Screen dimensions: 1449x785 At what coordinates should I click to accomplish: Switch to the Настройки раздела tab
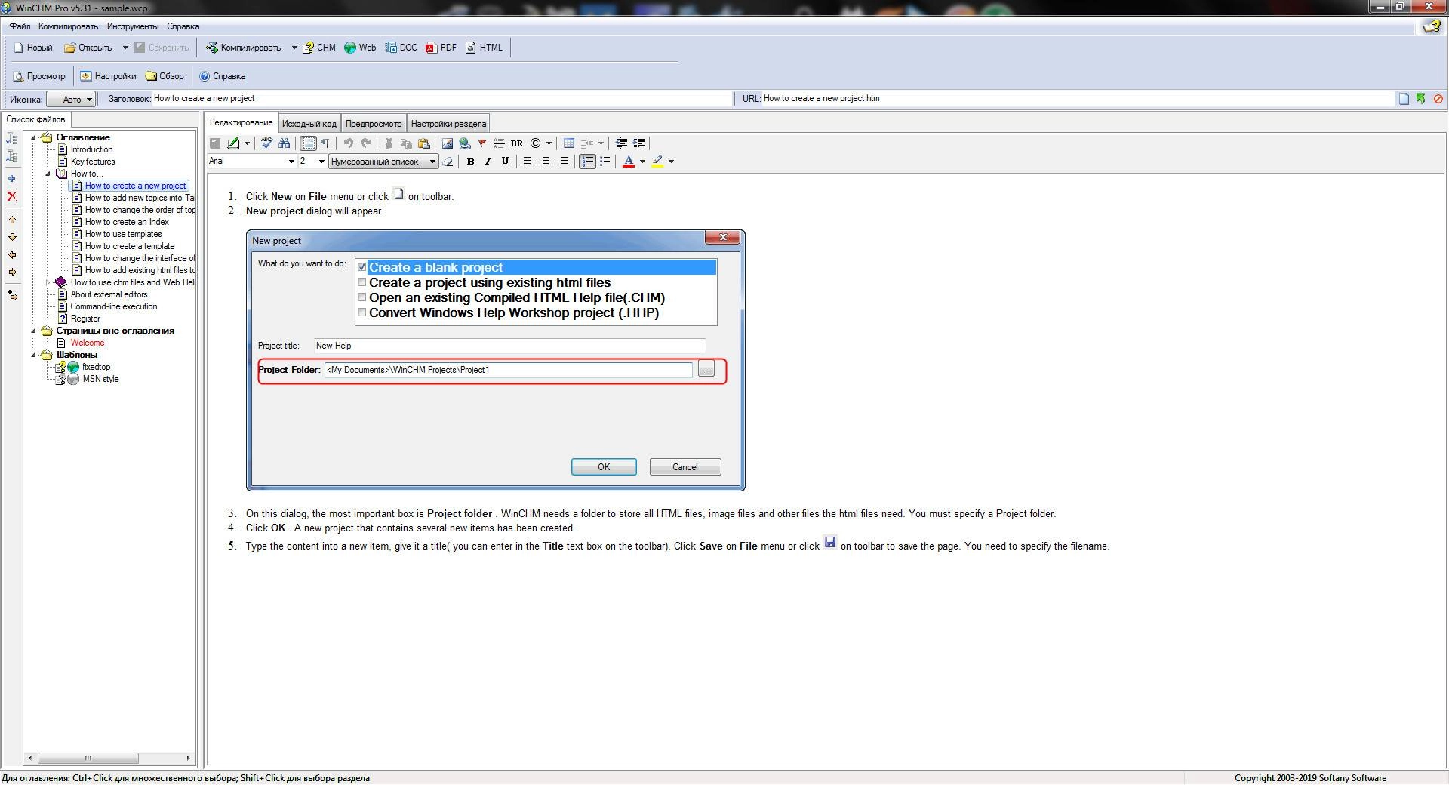click(x=448, y=123)
